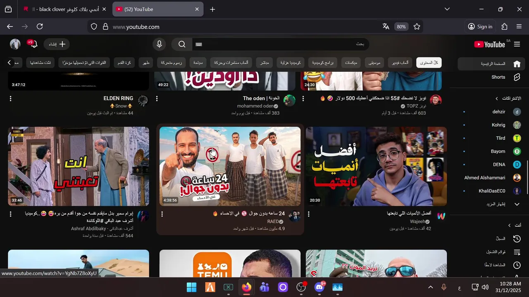Bookmark this page with the star
This screenshot has height=297, width=529.
[417, 26]
